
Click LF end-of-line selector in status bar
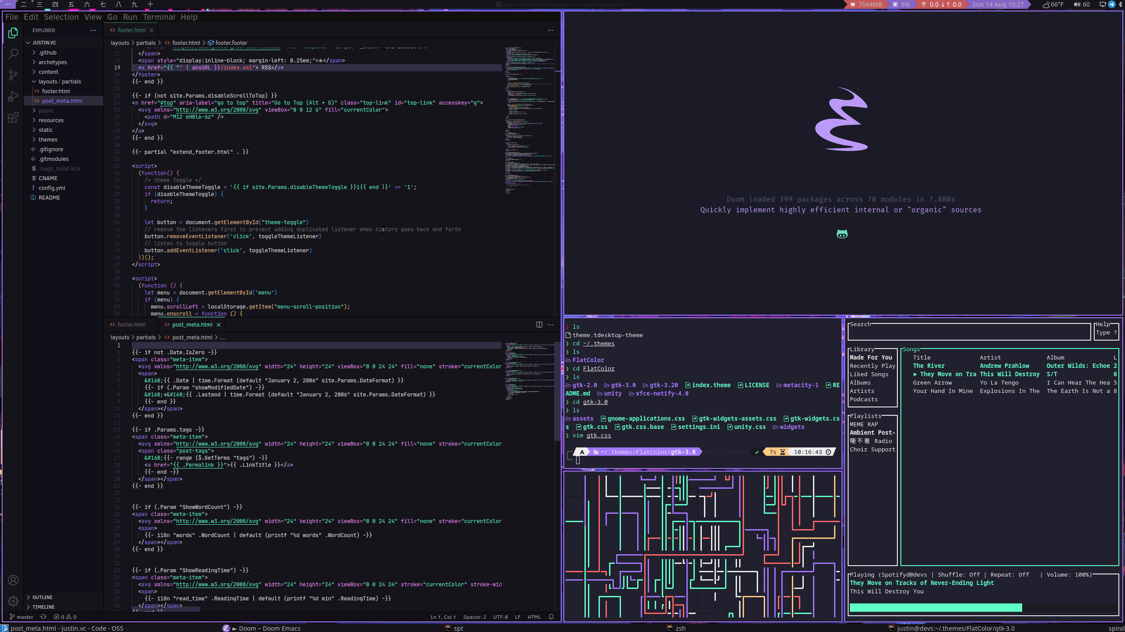pos(518,617)
